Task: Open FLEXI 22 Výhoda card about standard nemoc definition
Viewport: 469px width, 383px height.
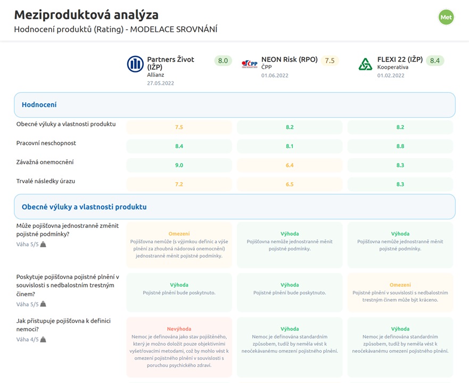Action: click(400, 347)
